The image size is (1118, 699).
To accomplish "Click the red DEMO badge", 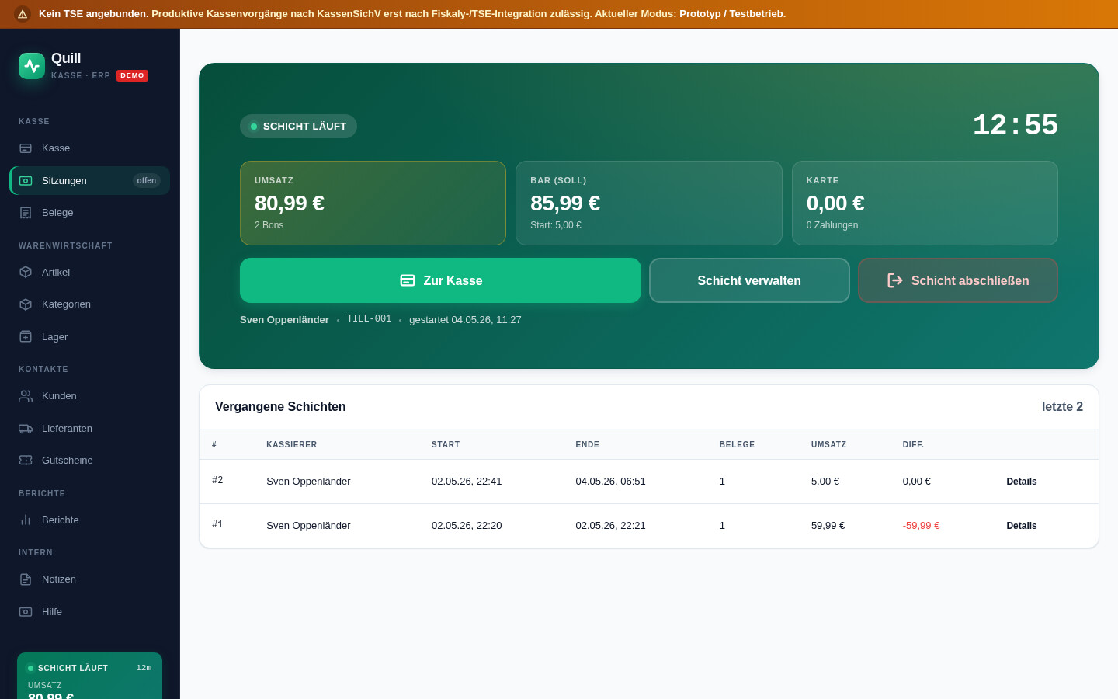I will [132, 75].
